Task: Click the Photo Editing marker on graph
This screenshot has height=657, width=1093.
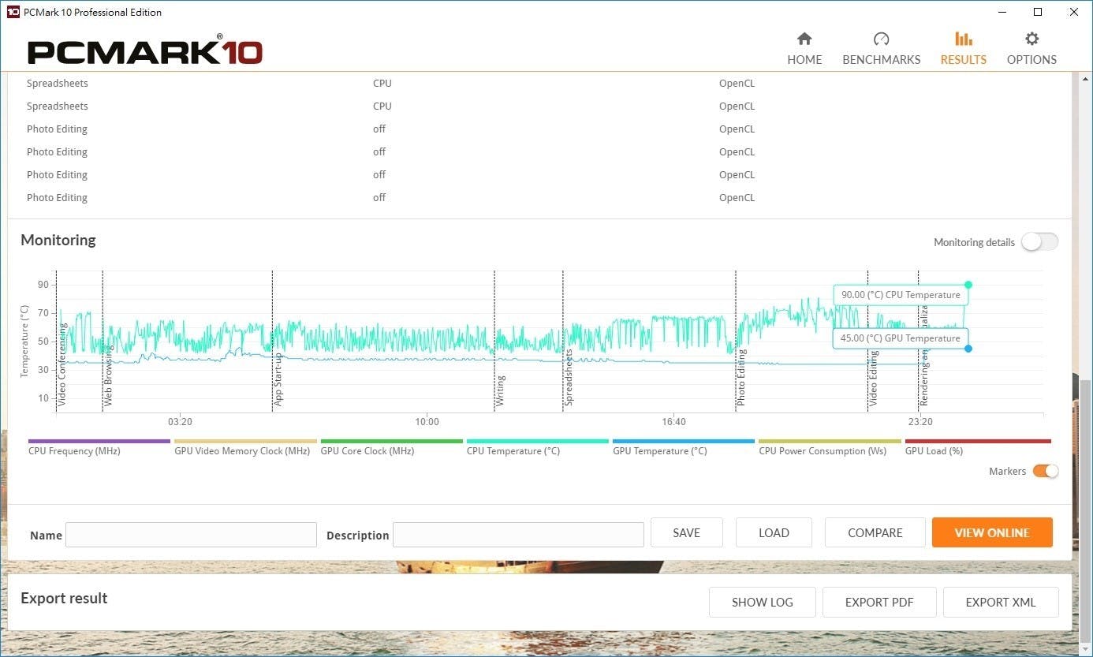Action: 740,379
